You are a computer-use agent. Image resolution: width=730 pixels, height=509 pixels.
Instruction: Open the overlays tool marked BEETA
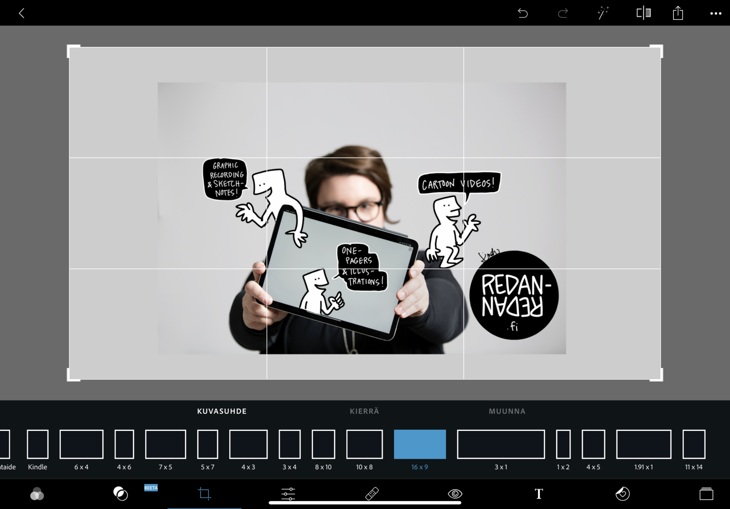tap(120, 493)
